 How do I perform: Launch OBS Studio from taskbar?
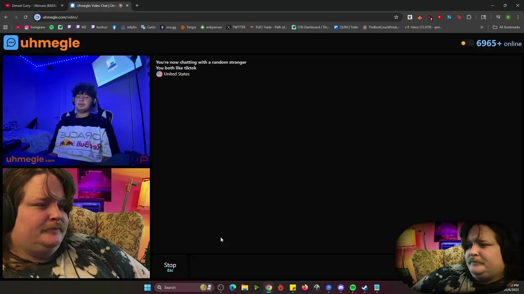(221, 287)
